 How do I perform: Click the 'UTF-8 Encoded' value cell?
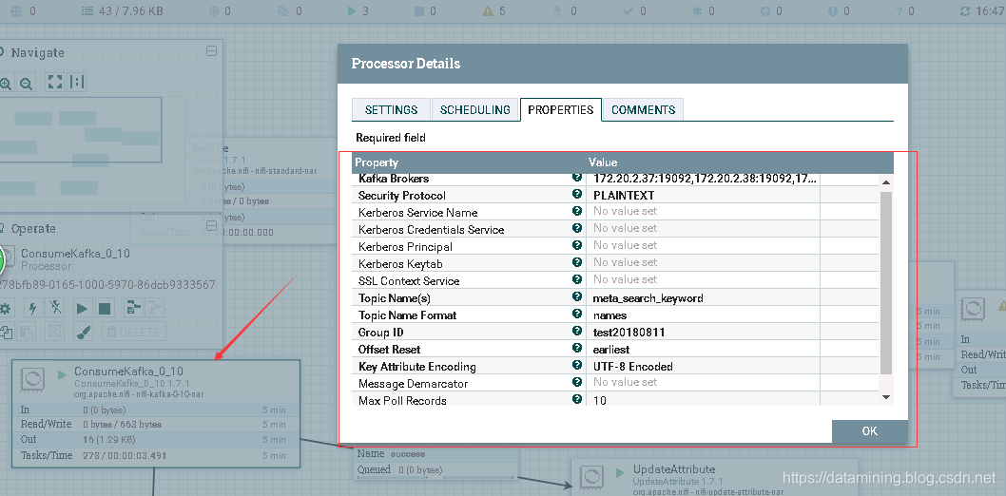click(704, 367)
